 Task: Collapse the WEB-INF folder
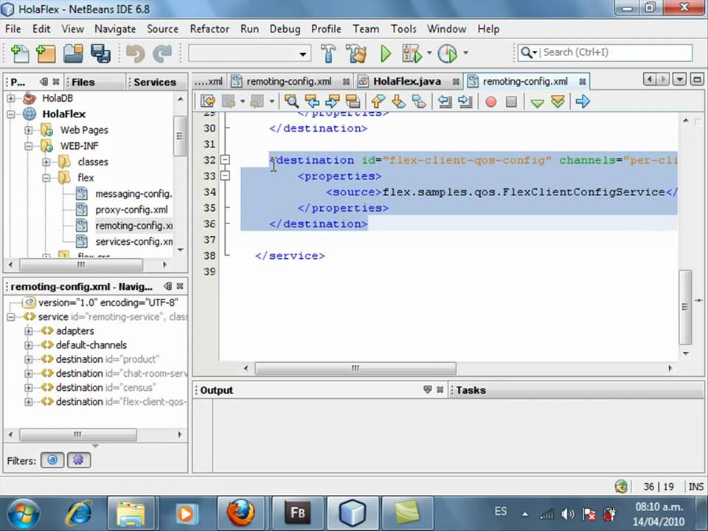(29, 146)
